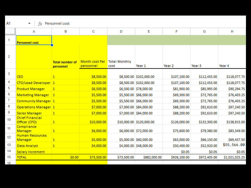The image size is (251, 188).
Task: Click the 'Year 3' header cell
Action: click(x=204, y=57)
